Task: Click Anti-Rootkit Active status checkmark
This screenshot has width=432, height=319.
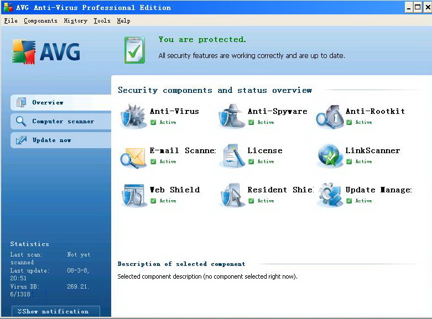Action: pyautogui.click(x=349, y=122)
